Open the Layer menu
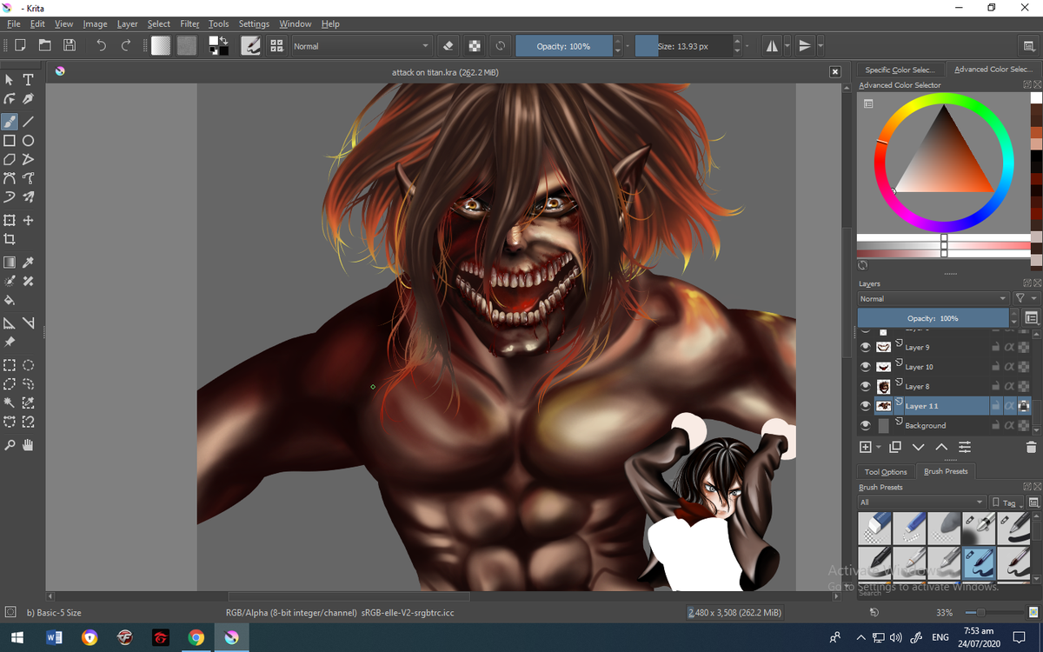Screen dimensions: 1043x652 (x=127, y=23)
